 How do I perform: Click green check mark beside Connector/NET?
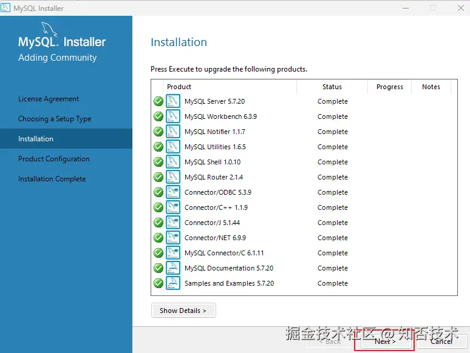pyautogui.click(x=158, y=238)
